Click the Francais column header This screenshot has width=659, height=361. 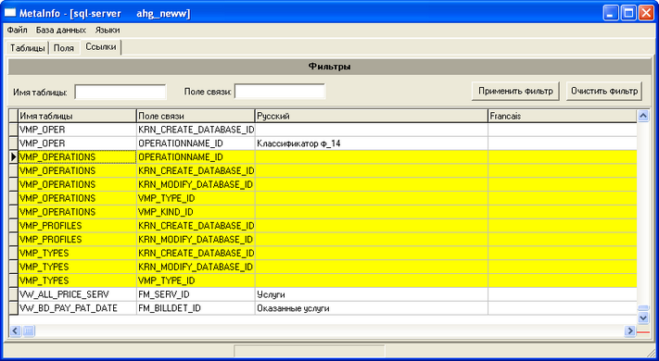click(x=563, y=116)
